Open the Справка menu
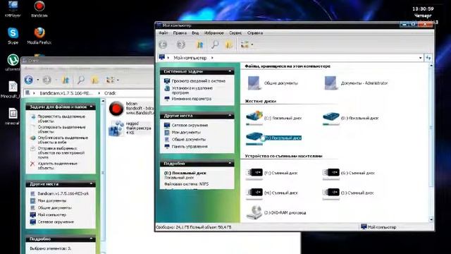 pyautogui.click(x=255, y=33)
